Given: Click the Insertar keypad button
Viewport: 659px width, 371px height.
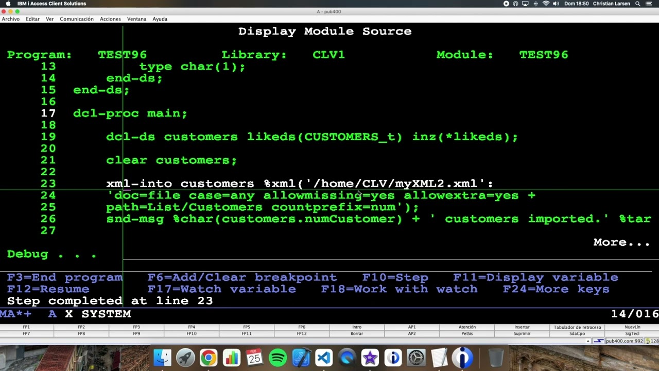Looking at the screenshot, I should pos(522,327).
